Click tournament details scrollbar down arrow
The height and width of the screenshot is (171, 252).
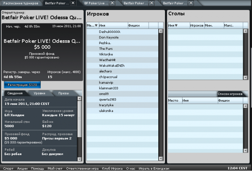click(79, 159)
